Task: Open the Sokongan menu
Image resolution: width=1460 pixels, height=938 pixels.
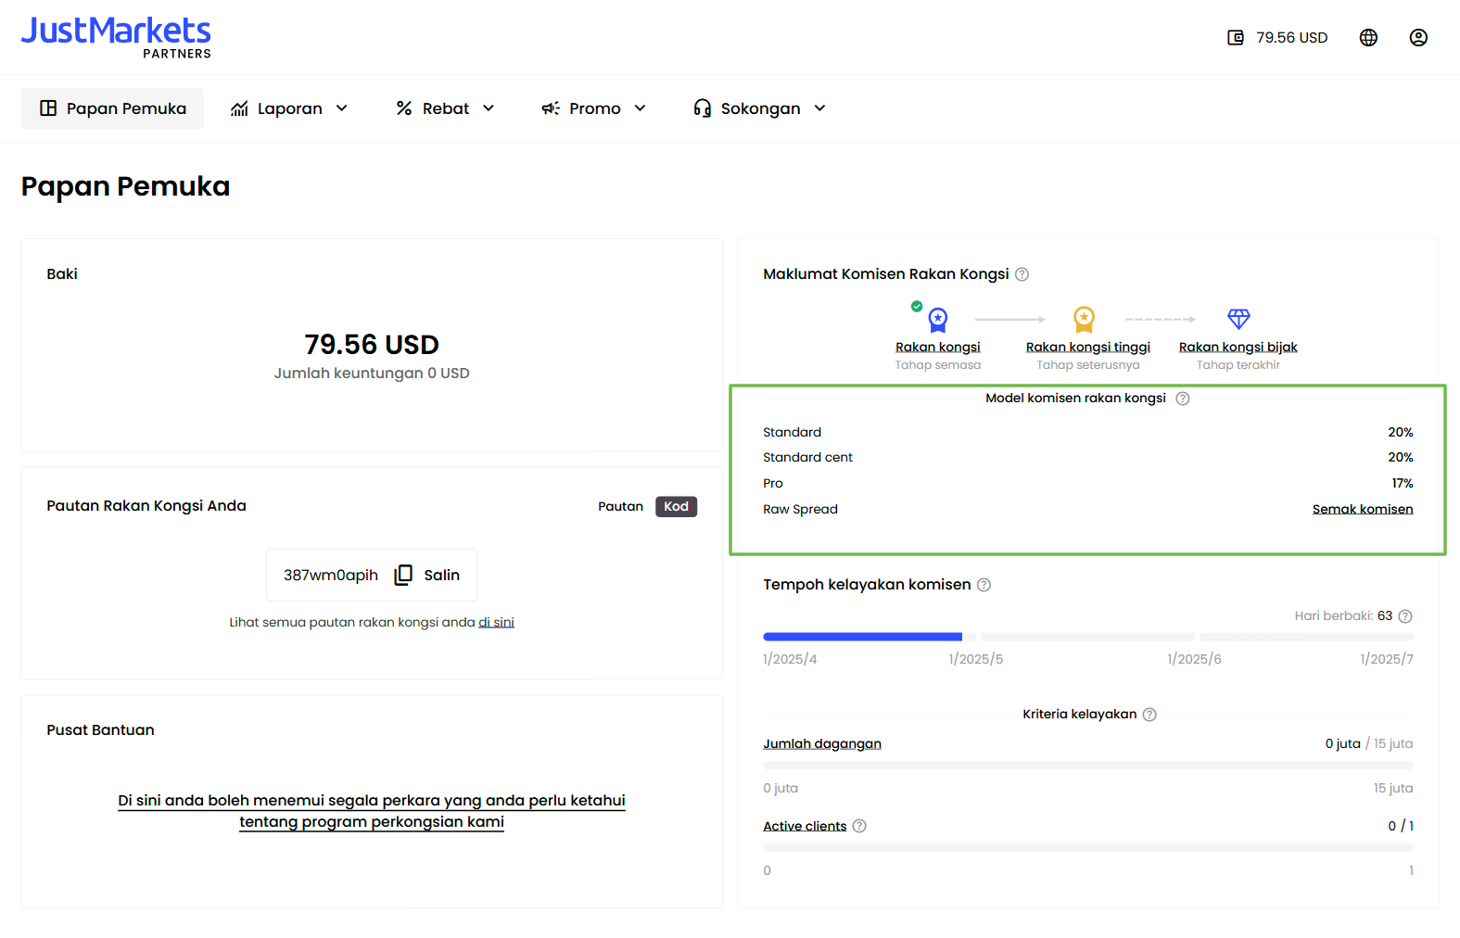Action: (760, 108)
